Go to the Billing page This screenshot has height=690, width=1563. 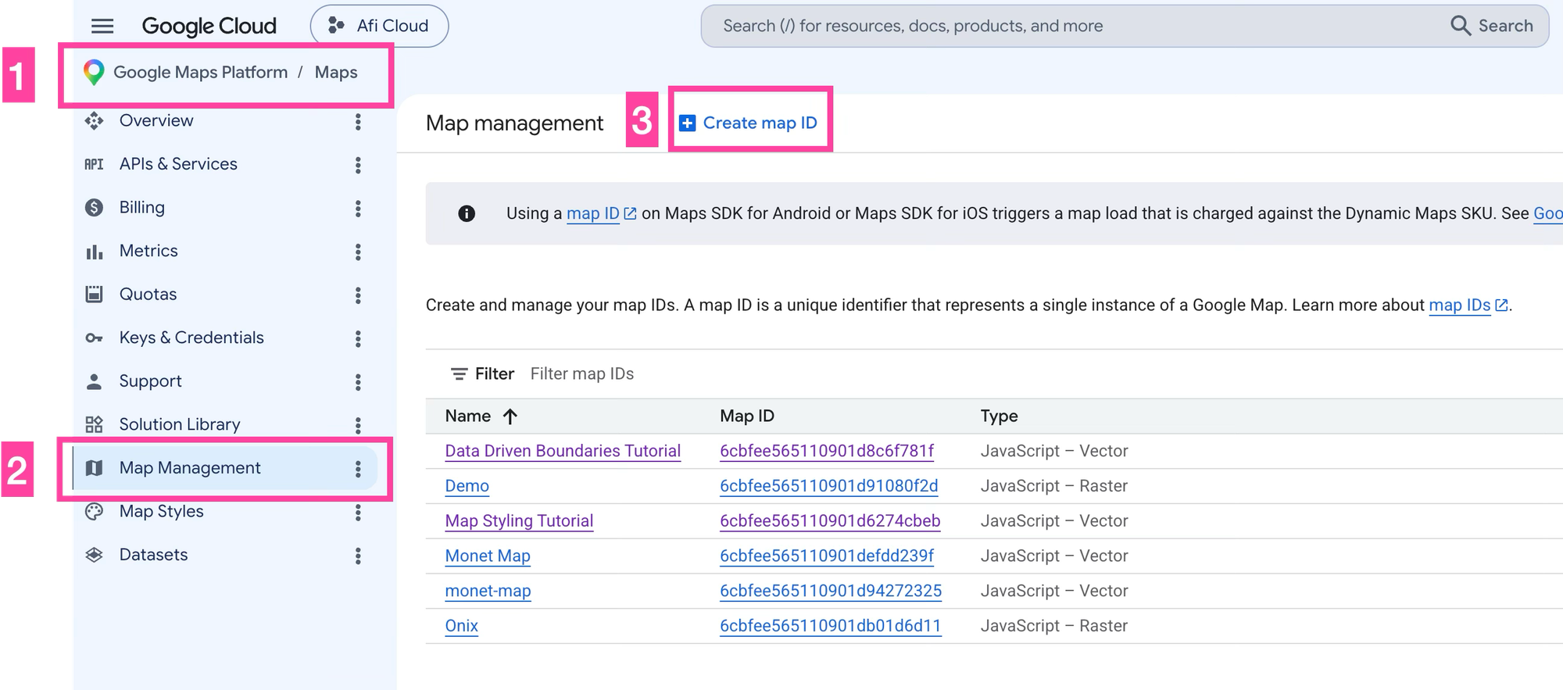click(x=142, y=207)
